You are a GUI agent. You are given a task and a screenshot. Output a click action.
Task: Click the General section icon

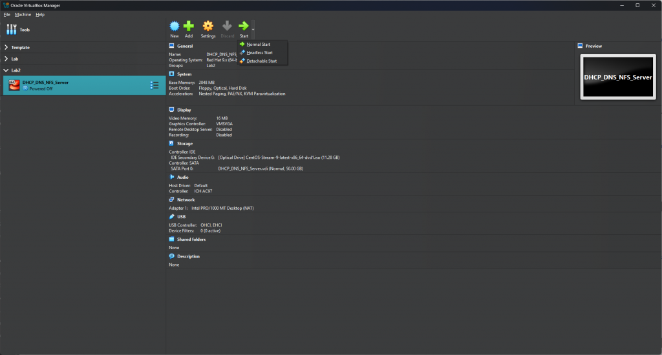(x=171, y=46)
